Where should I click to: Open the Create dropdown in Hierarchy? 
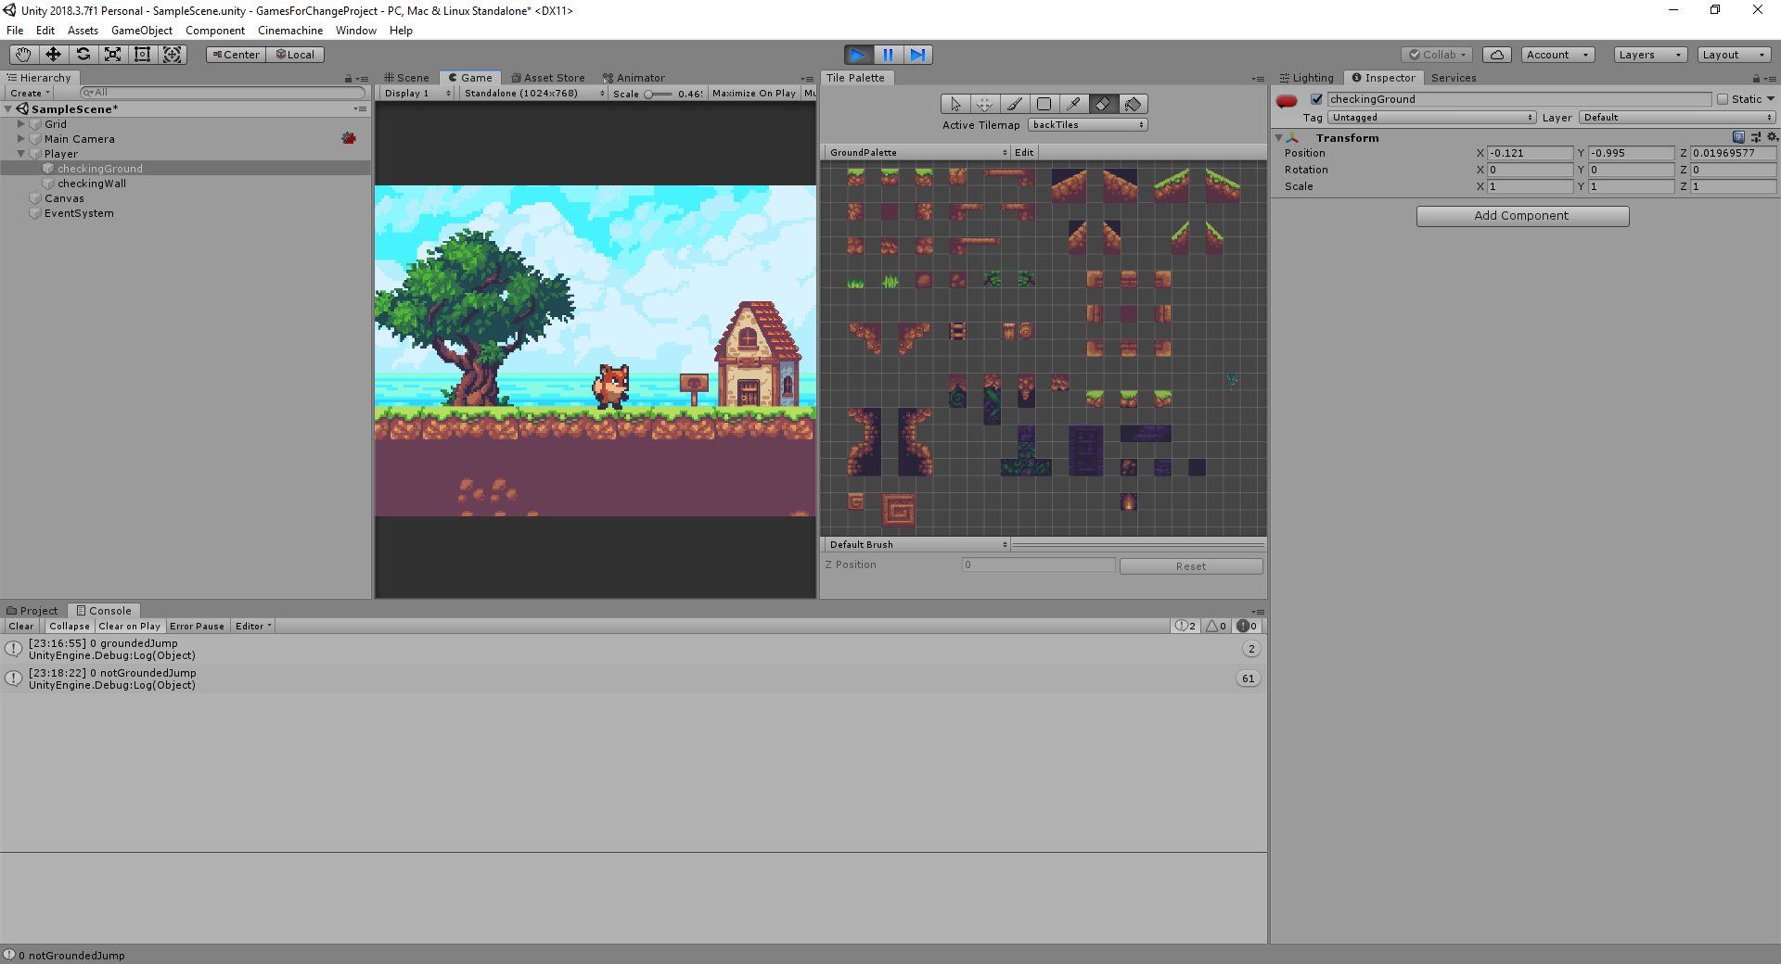click(x=30, y=93)
